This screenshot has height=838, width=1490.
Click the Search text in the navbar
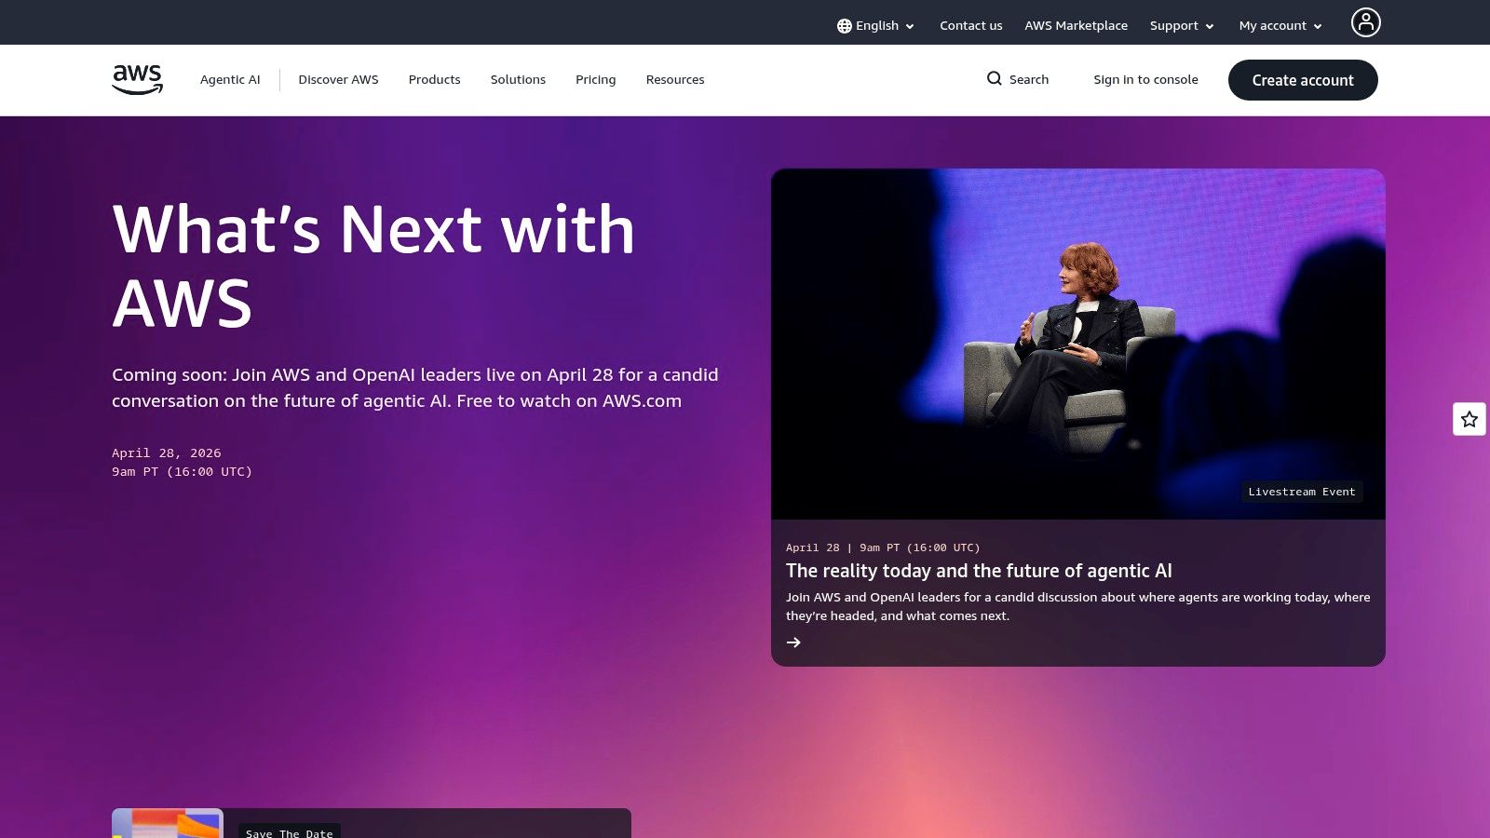pyautogui.click(x=1029, y=80)
